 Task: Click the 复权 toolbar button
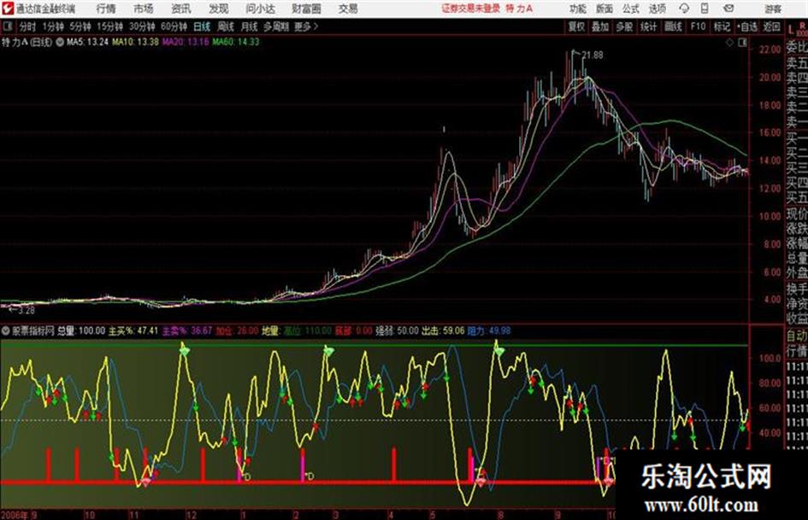click(x=576, y=26)
